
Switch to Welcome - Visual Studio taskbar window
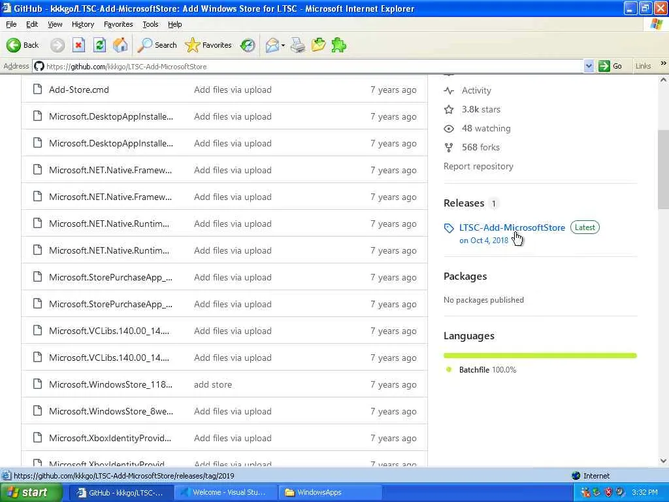point(226,492)
